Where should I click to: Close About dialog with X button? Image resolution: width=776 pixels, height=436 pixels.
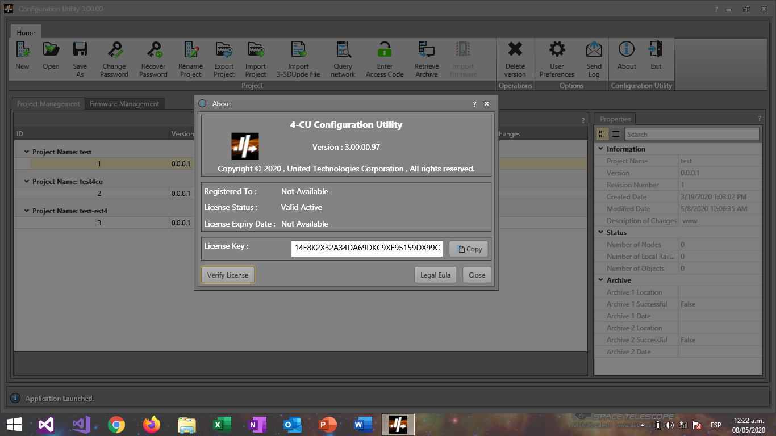[487, 104]
